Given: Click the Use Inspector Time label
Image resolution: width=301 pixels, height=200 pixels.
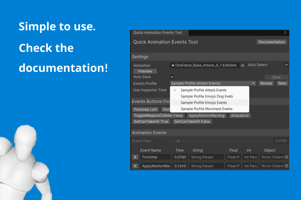Looking at the screenshot, I should [x=150, y=90].
